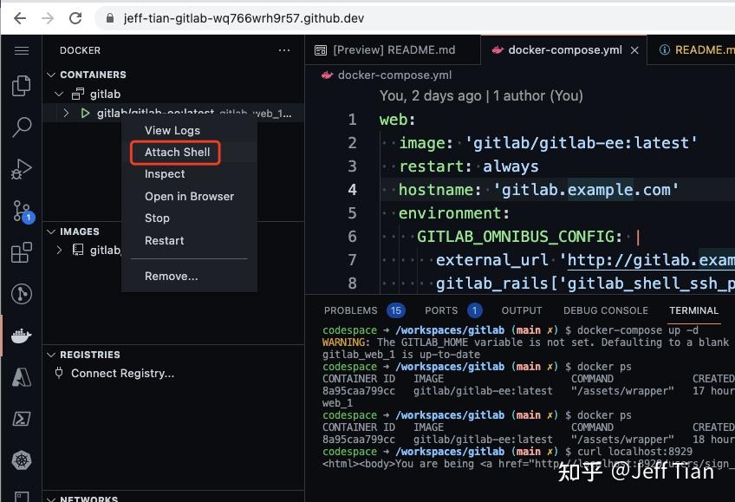
Task: Click Stop in the container context menu
Action: tap(157, 218)
